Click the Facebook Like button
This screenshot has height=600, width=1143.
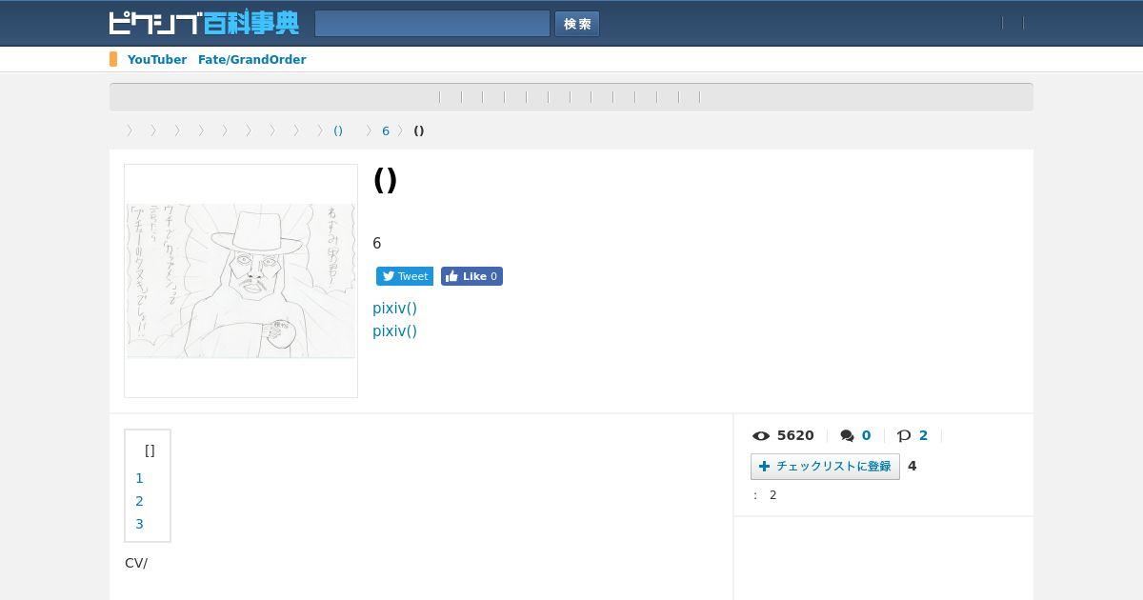point(471,276)
